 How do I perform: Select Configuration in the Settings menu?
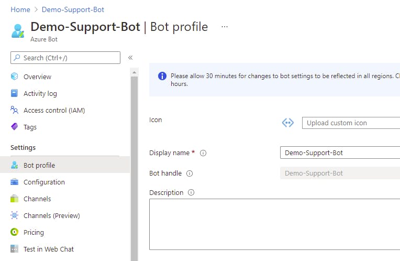(x=44, y=182)
